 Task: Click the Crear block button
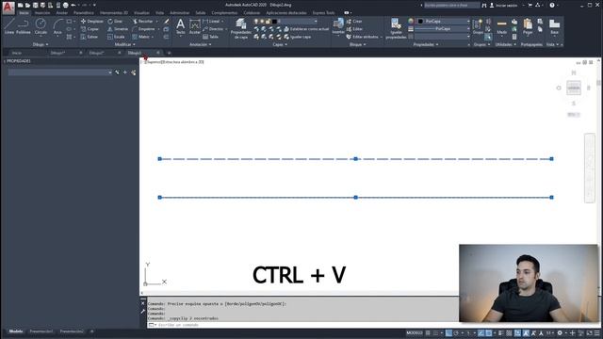[x=354, y=21]
